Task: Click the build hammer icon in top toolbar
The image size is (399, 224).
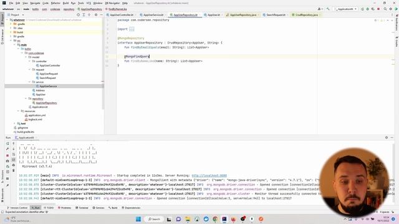Action: [x=328, y=9]
